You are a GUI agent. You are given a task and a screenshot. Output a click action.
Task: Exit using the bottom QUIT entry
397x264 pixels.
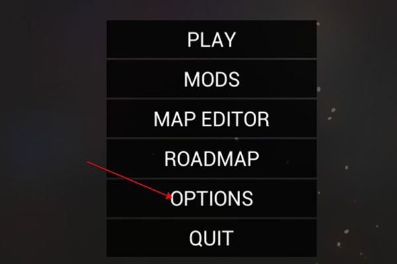click(212, 238)
